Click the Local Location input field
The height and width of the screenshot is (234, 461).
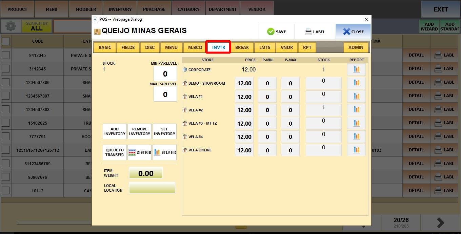(152, 188)
